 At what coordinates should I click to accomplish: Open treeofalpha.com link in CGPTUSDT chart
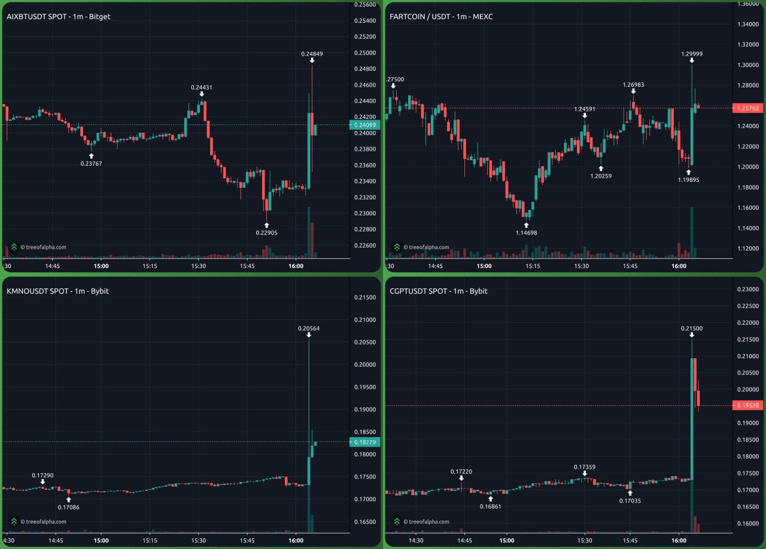pos(426,521)
